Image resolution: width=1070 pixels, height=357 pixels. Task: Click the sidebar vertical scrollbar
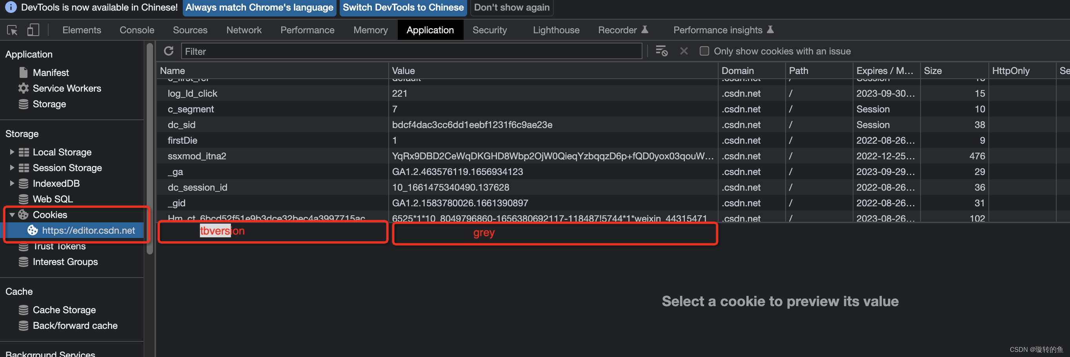point(149,149)
